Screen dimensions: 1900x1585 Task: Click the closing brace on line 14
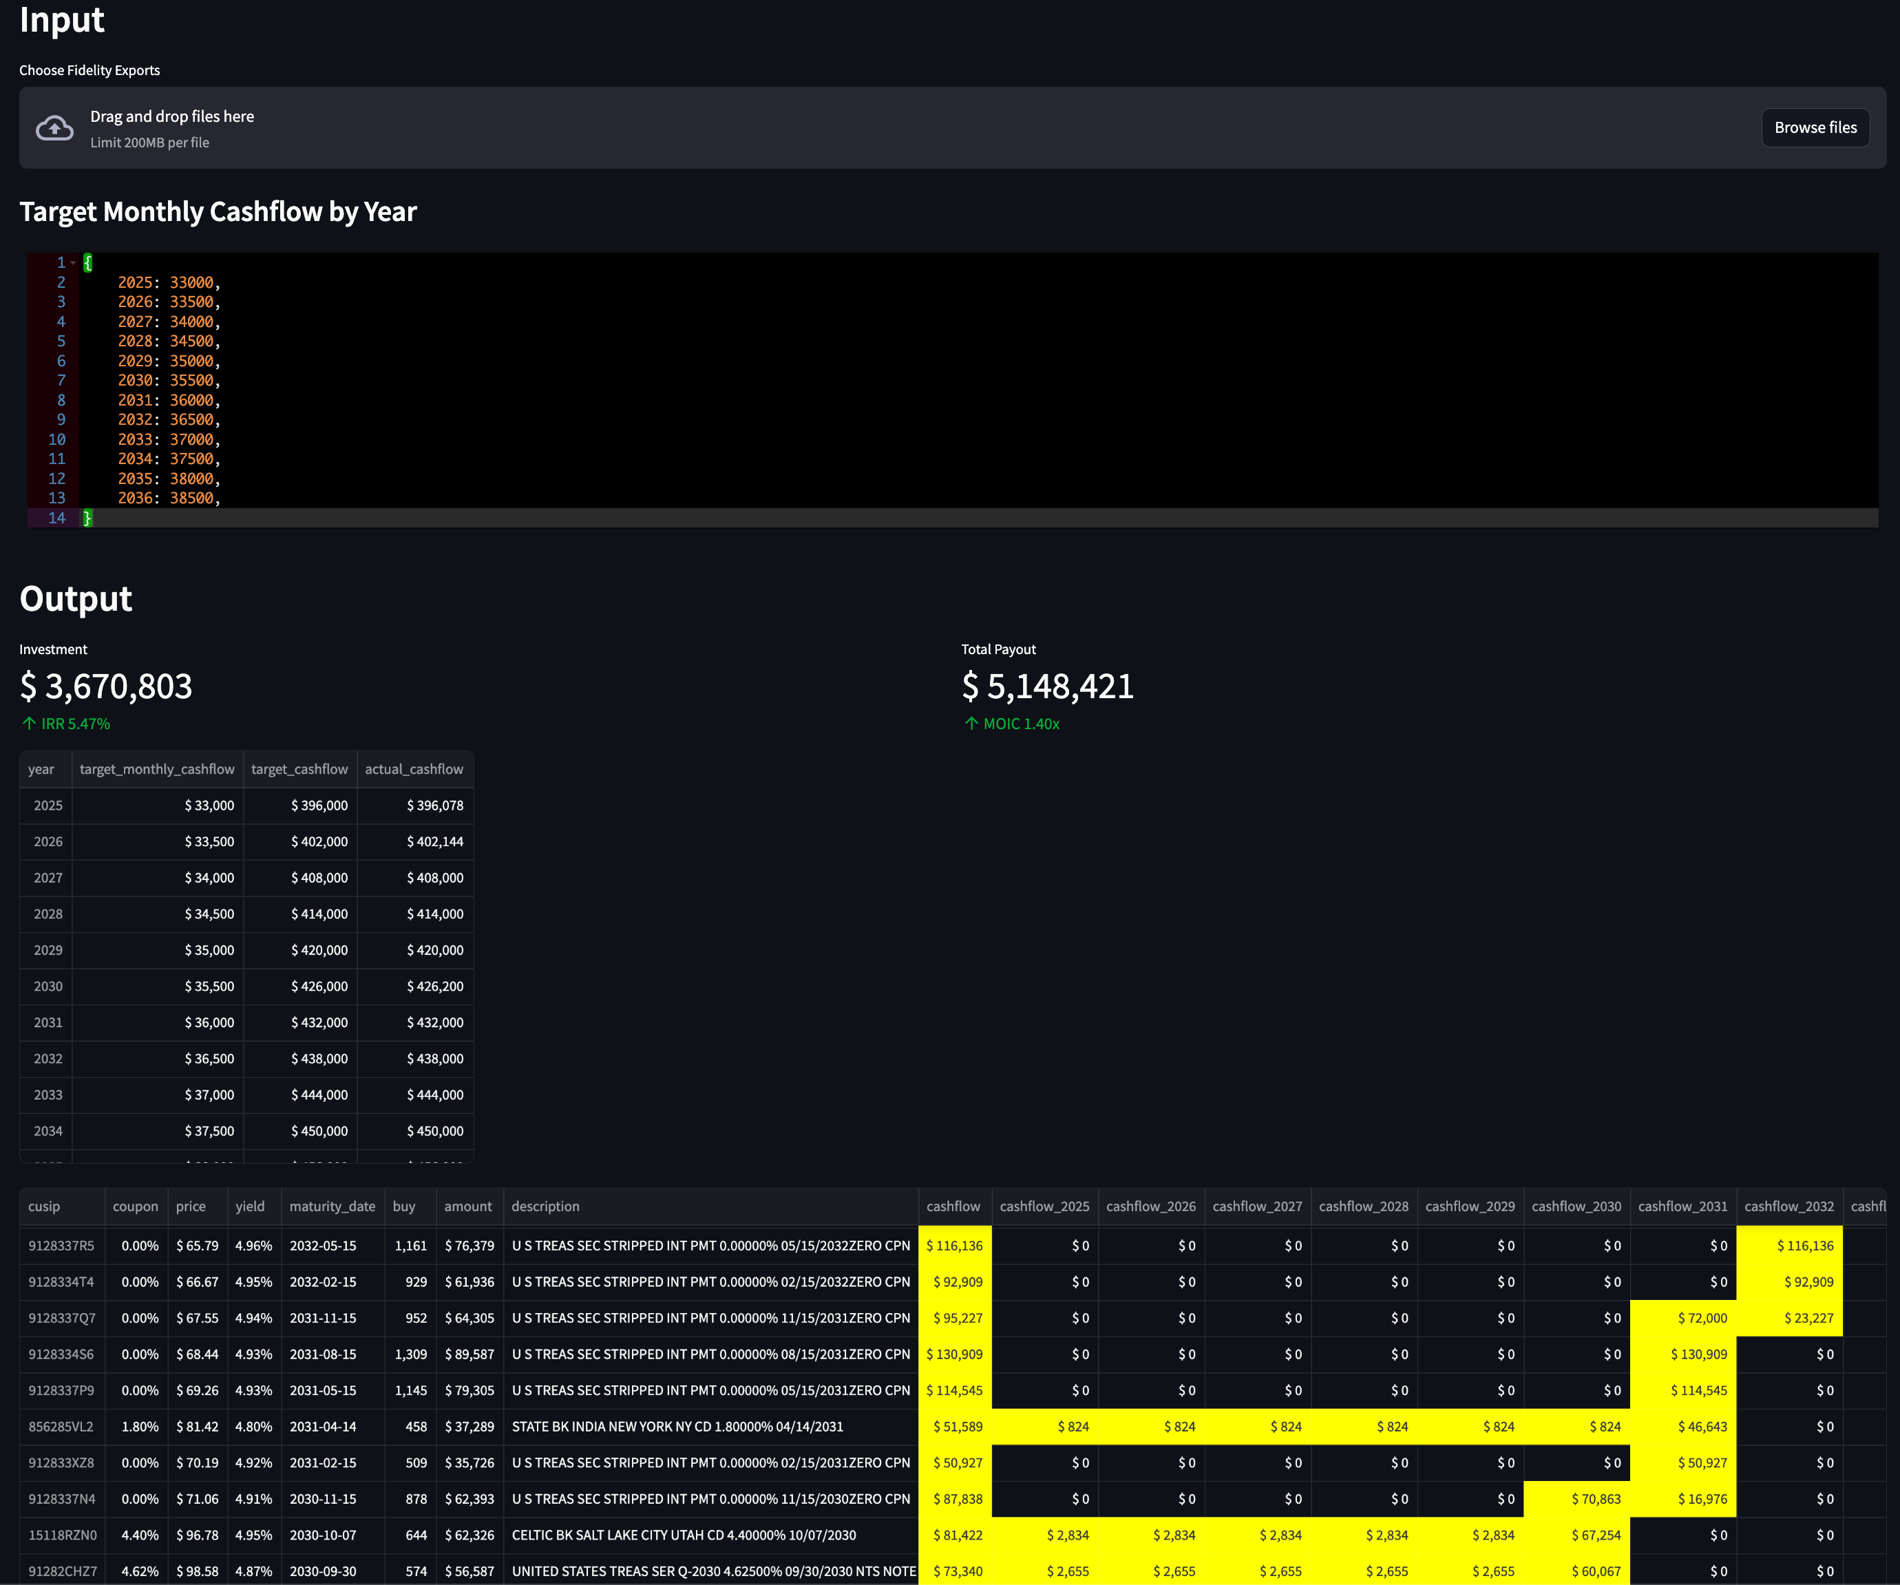click(87, 518)
